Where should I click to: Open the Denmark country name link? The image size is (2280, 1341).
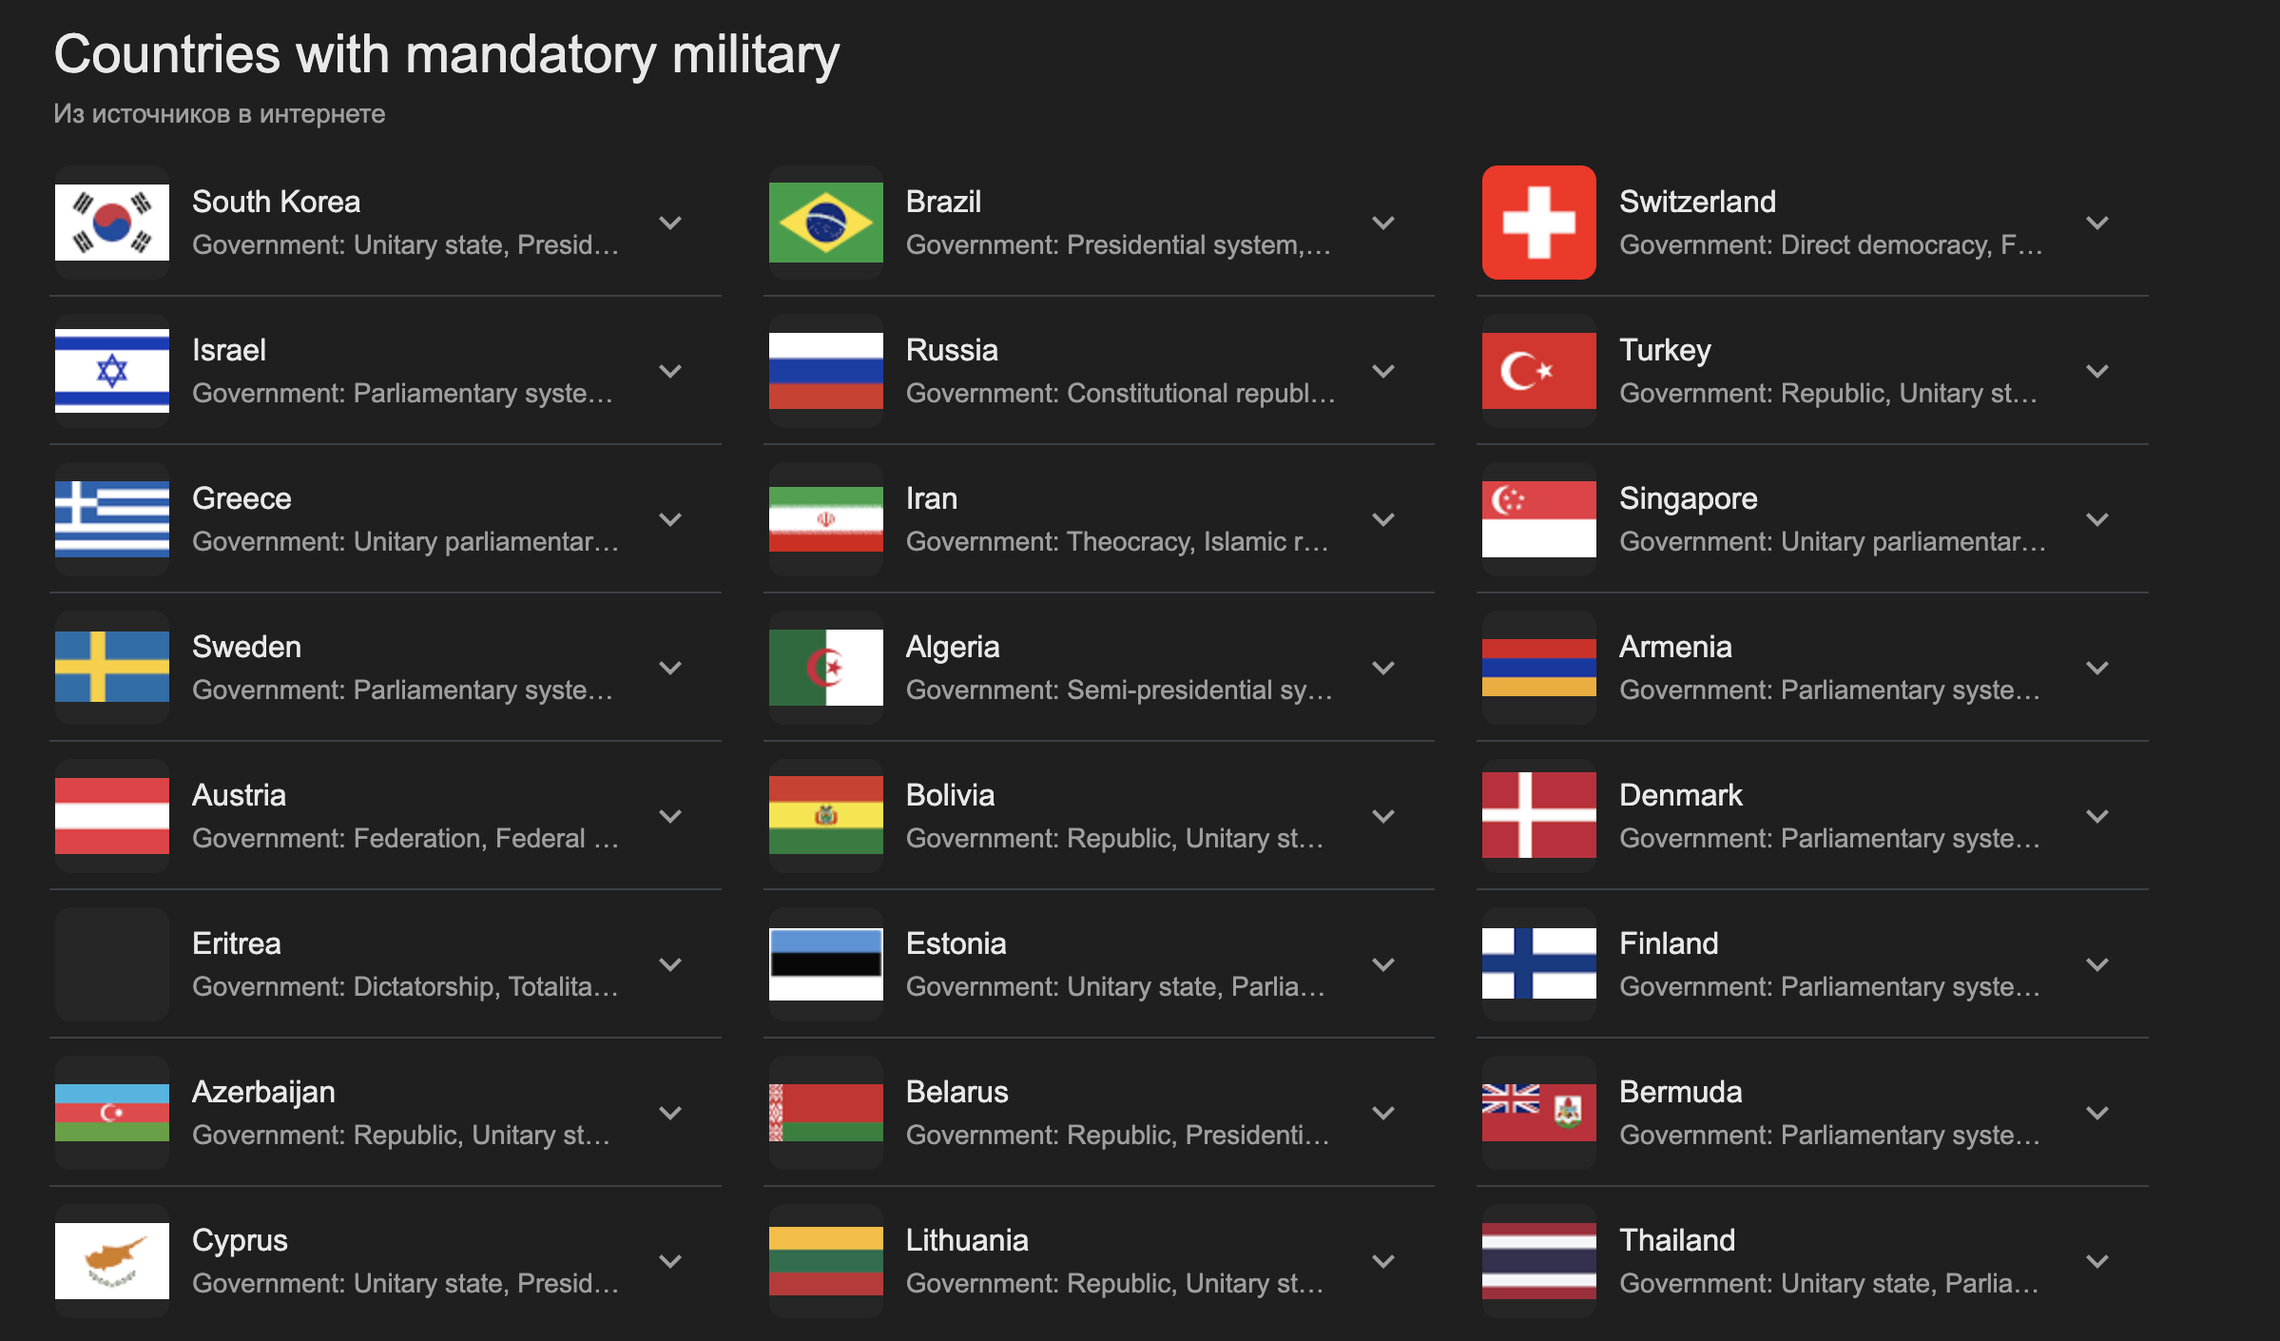(x=1680, y=795)
